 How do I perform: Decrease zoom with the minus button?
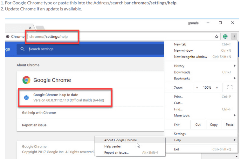(x=197, y=88)
